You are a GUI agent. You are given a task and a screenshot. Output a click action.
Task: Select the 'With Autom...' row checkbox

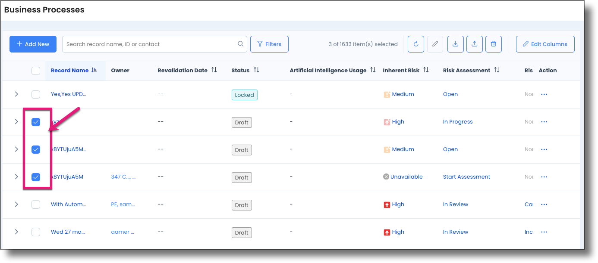[x=36, y=204]
